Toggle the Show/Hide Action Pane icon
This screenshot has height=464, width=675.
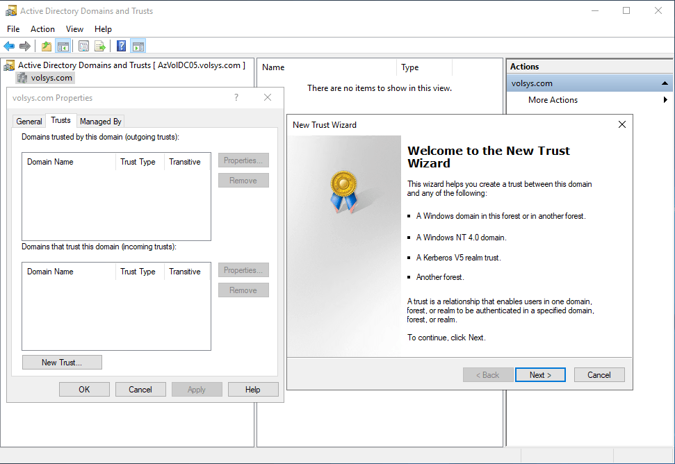pyautogui.click(x=138, y=47)
